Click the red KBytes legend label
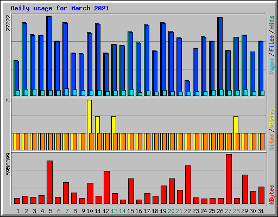Screen dimensions: 278x217 (271, 195)
